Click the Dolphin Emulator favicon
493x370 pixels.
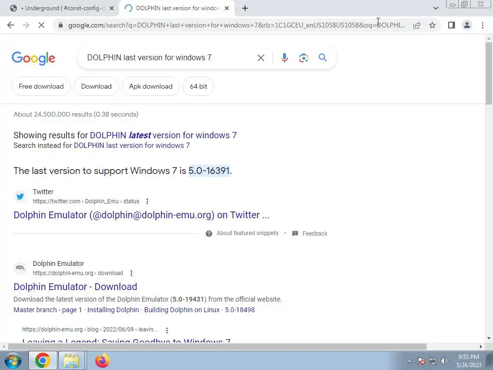tap(20, 268)
